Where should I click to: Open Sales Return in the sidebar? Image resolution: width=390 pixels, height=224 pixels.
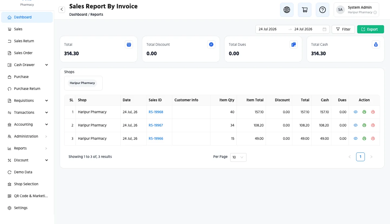tap(27, 41)
